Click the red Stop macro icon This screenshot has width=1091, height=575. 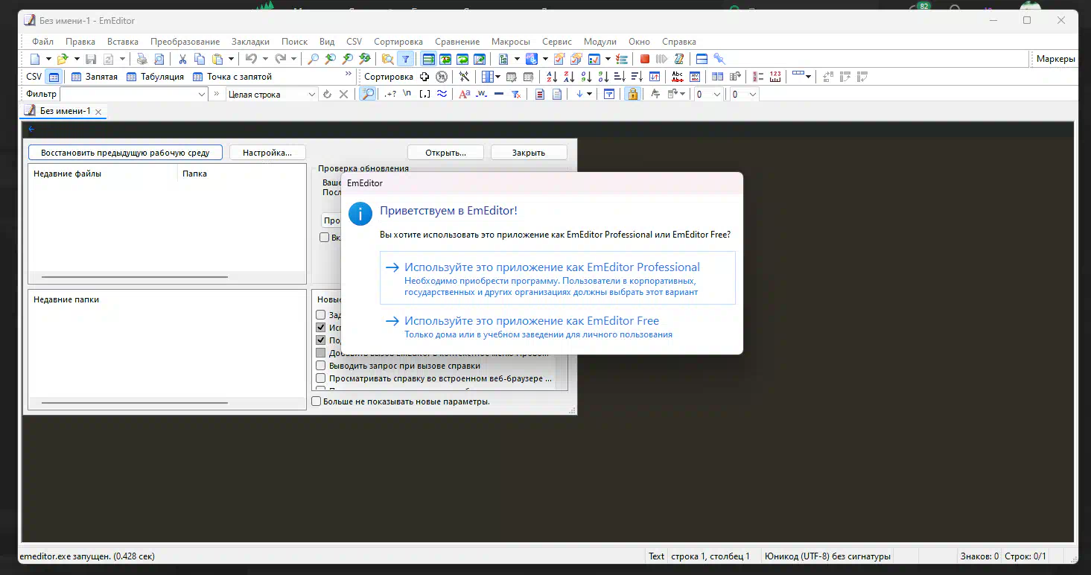click(645, 59)
